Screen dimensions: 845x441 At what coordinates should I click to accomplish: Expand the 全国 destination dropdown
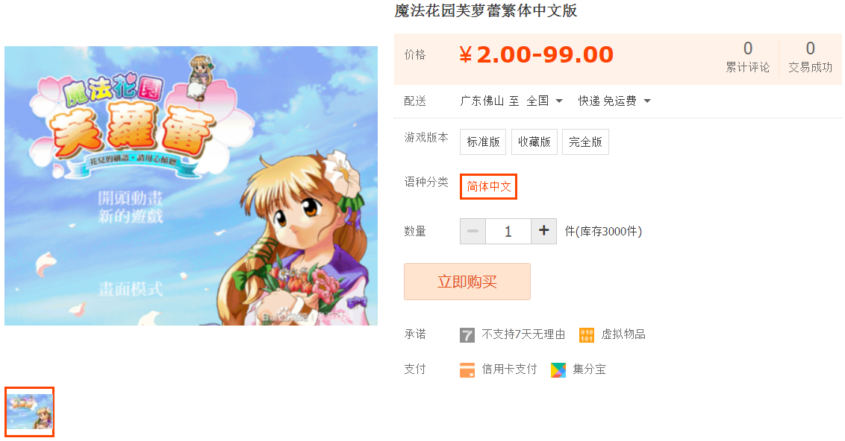tap(544, 101)
